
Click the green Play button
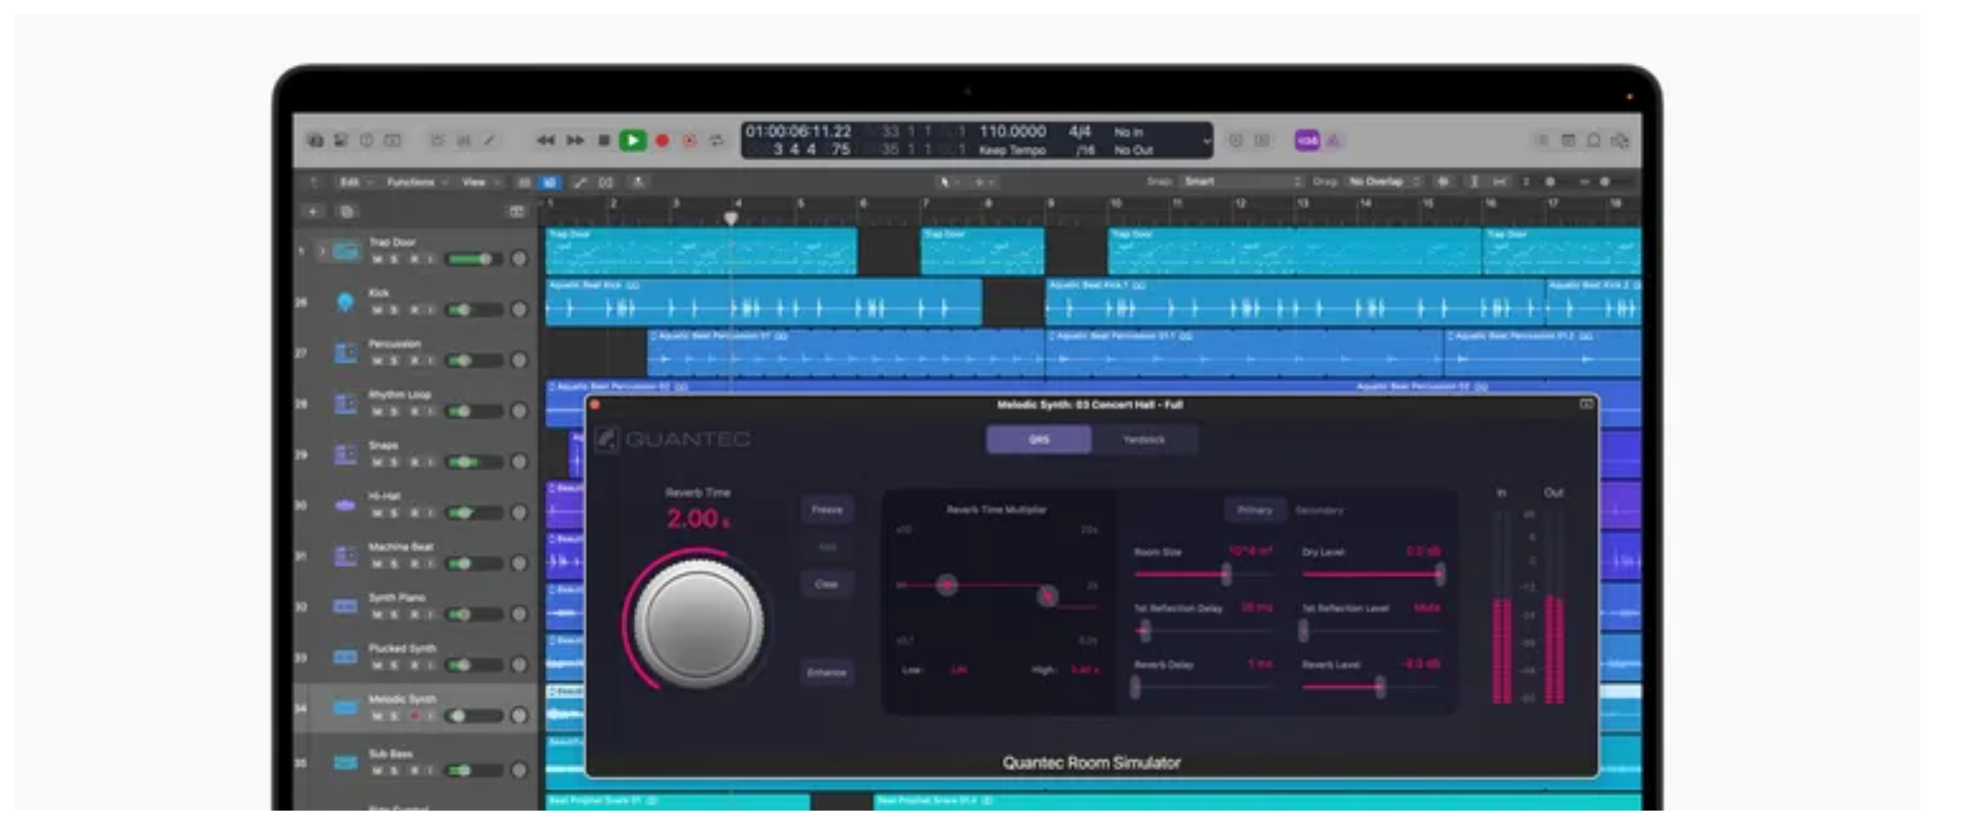pos(632,140)
